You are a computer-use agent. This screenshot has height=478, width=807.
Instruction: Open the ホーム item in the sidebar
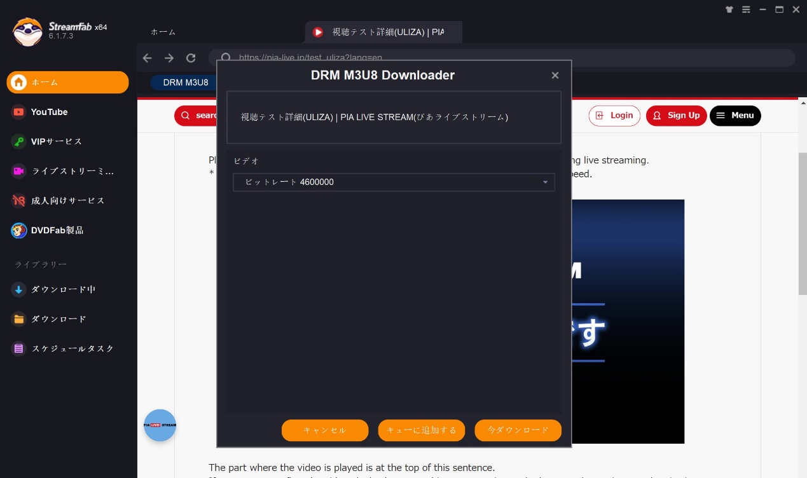tap(67, 82)
